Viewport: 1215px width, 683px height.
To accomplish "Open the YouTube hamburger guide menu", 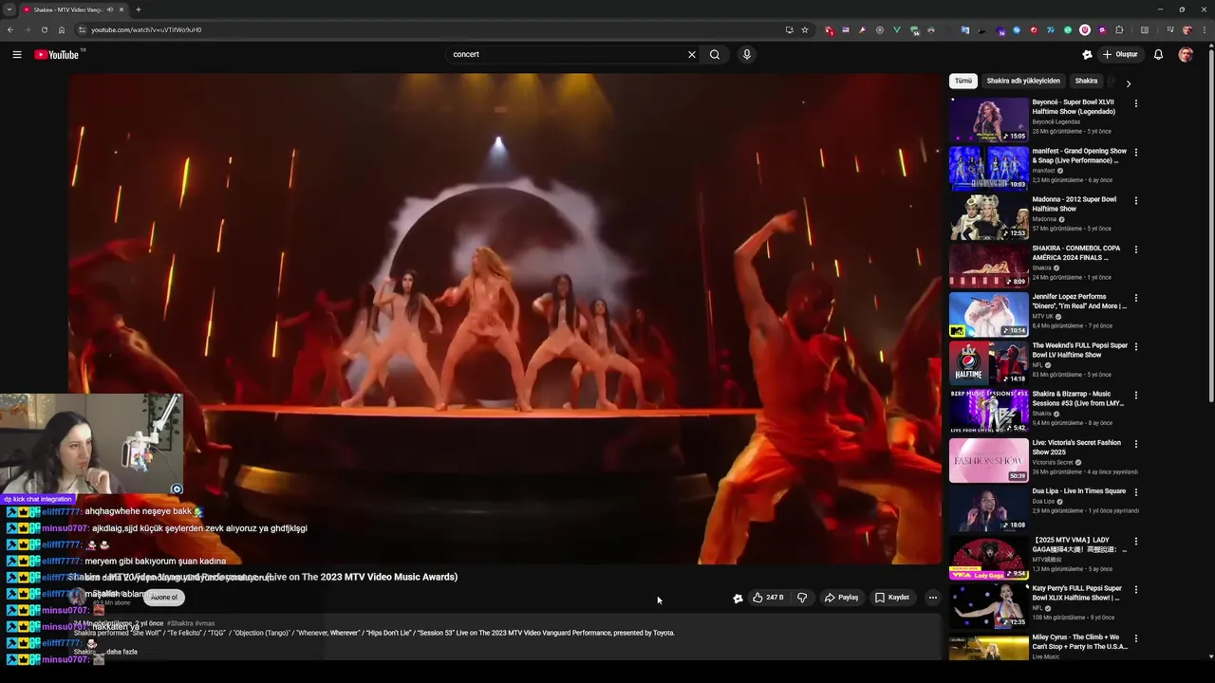I will coord(17,54).
